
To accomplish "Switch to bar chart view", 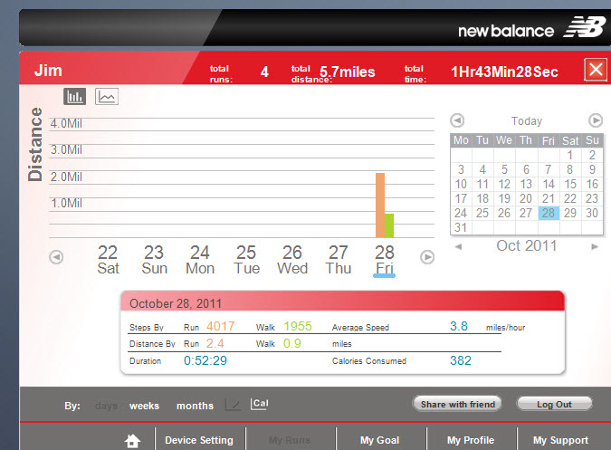I will 74,96.
